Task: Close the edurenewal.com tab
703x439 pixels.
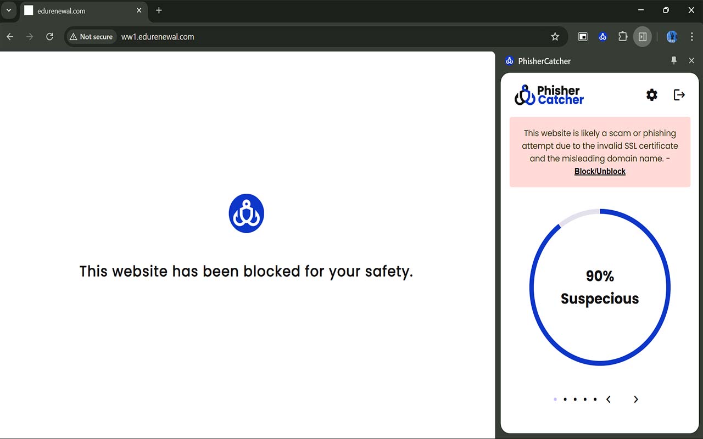Action: point(139,10)
